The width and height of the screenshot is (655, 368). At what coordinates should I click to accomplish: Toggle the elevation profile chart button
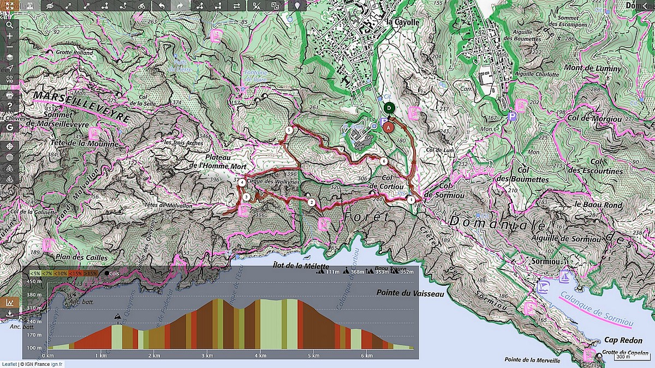10,302
